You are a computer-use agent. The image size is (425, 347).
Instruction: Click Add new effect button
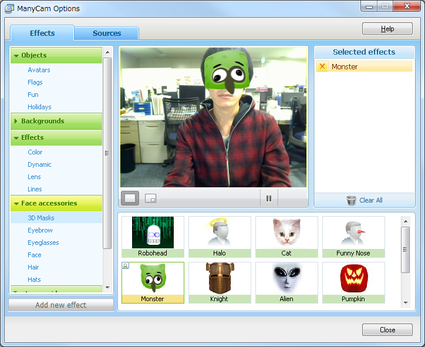(x=61, y=305)
